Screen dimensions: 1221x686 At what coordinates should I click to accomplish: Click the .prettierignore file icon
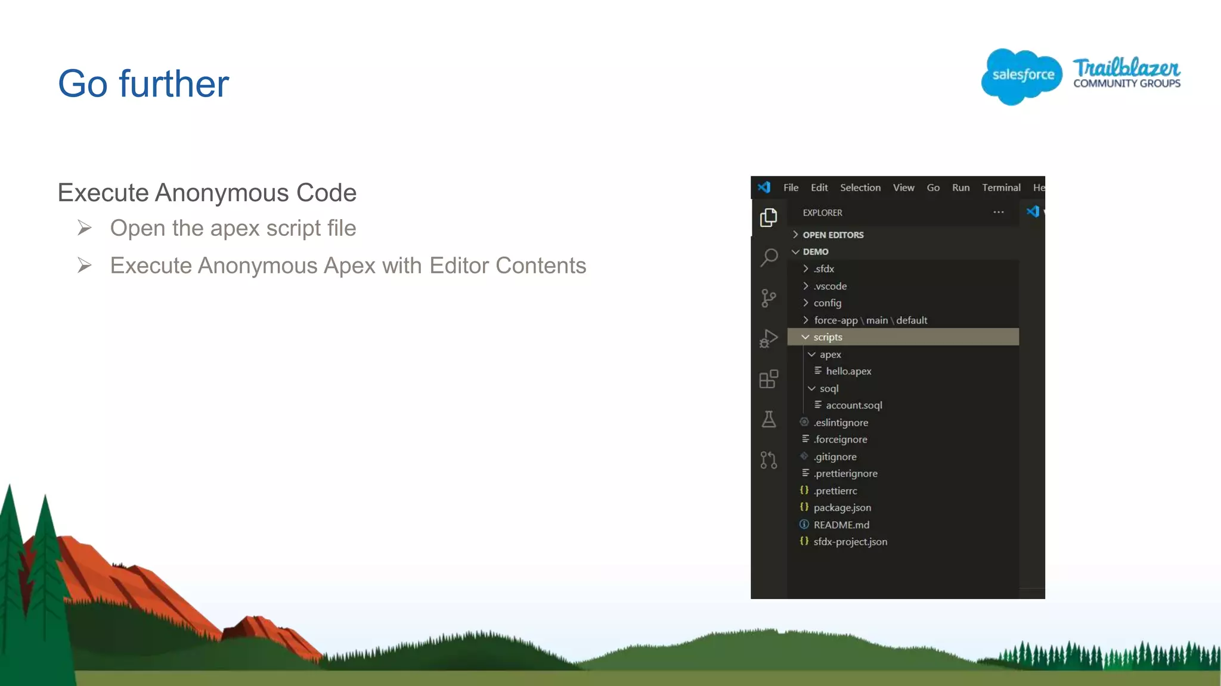coord(805,472)
